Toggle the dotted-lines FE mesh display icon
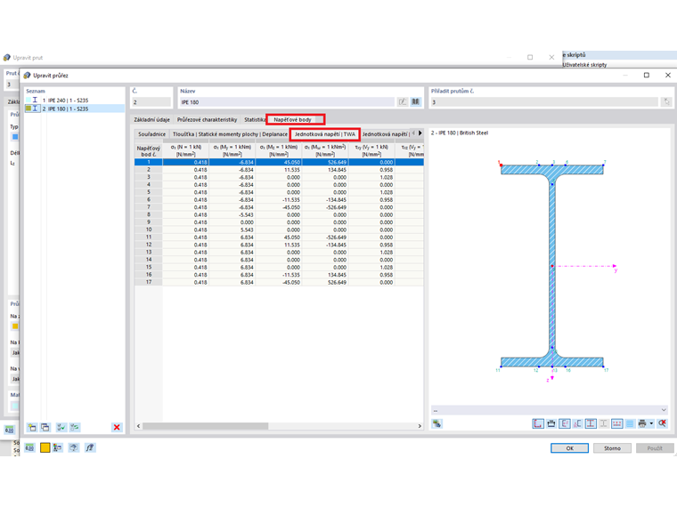 point(617,423)
